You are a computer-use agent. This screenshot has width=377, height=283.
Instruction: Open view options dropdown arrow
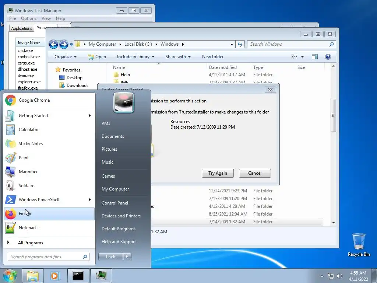pos(303,57)
